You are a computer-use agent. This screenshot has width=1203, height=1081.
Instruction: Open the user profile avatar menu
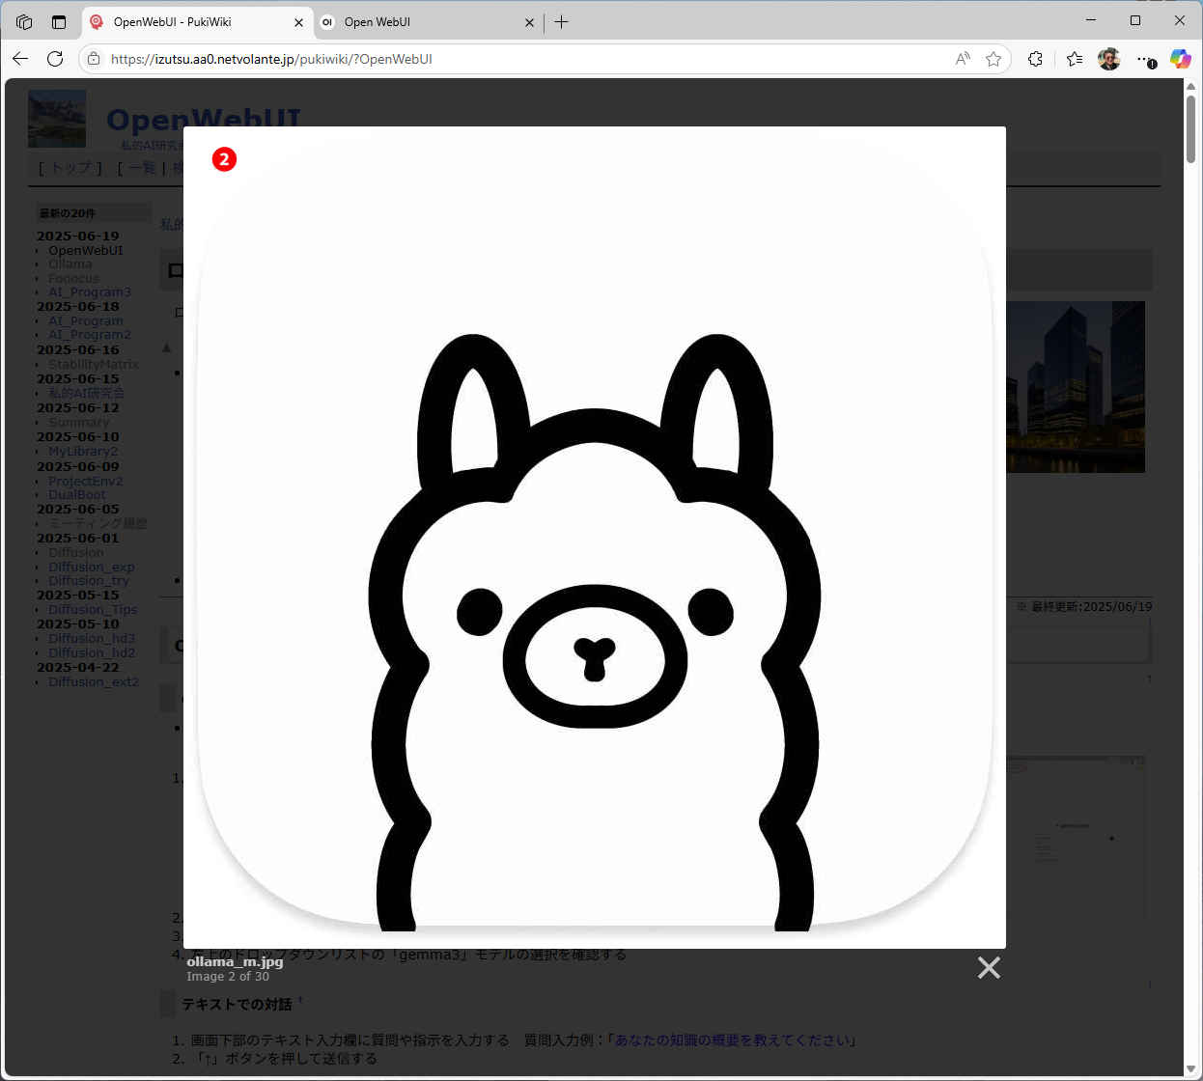click(x=1109, y=59)
